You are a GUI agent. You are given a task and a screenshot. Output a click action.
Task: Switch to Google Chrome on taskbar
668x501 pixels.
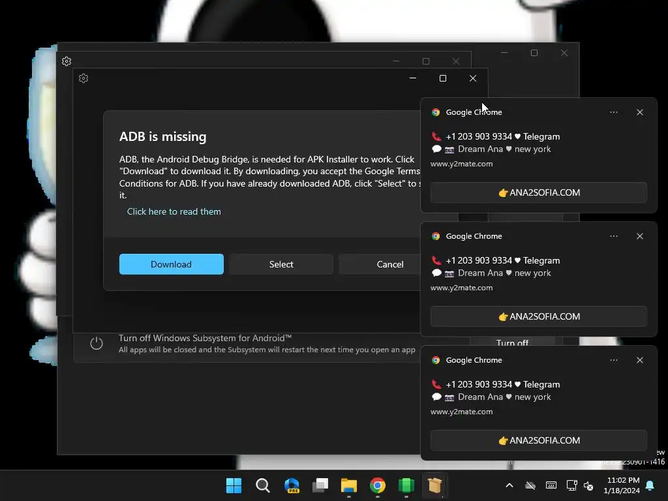pyautogui.click(x=378, y=485)
